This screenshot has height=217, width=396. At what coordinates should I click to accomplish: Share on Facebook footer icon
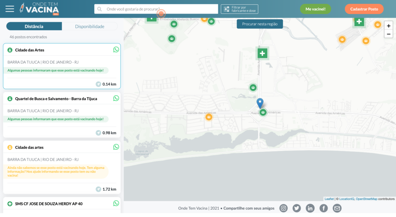coord(324,208)
